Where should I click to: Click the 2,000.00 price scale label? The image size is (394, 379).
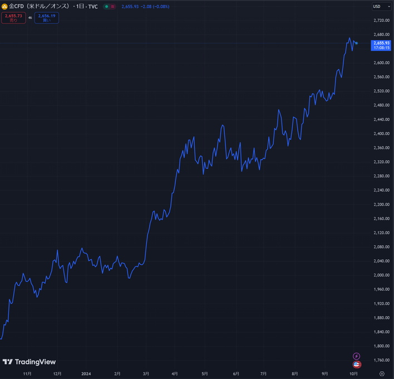[x=381, y=275]
